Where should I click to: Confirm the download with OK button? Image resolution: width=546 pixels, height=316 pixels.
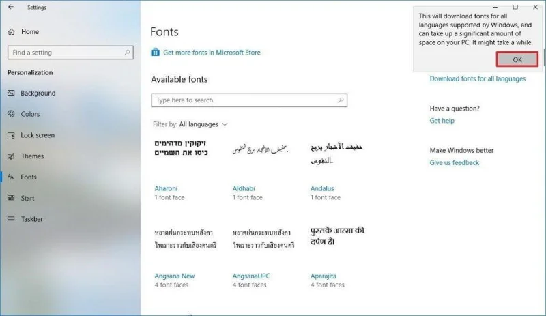point(517,59)
